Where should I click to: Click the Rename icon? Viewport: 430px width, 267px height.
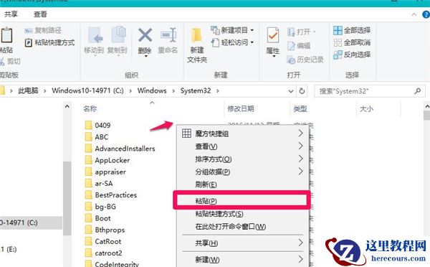click(x=168, y=35)
